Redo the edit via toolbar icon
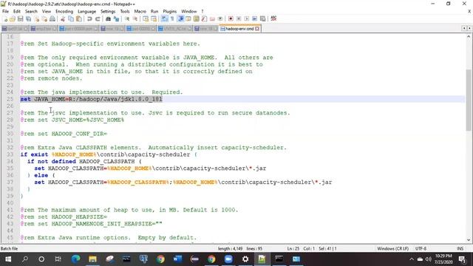The width and height of the screenshot is (473, 266). point(98,18)
